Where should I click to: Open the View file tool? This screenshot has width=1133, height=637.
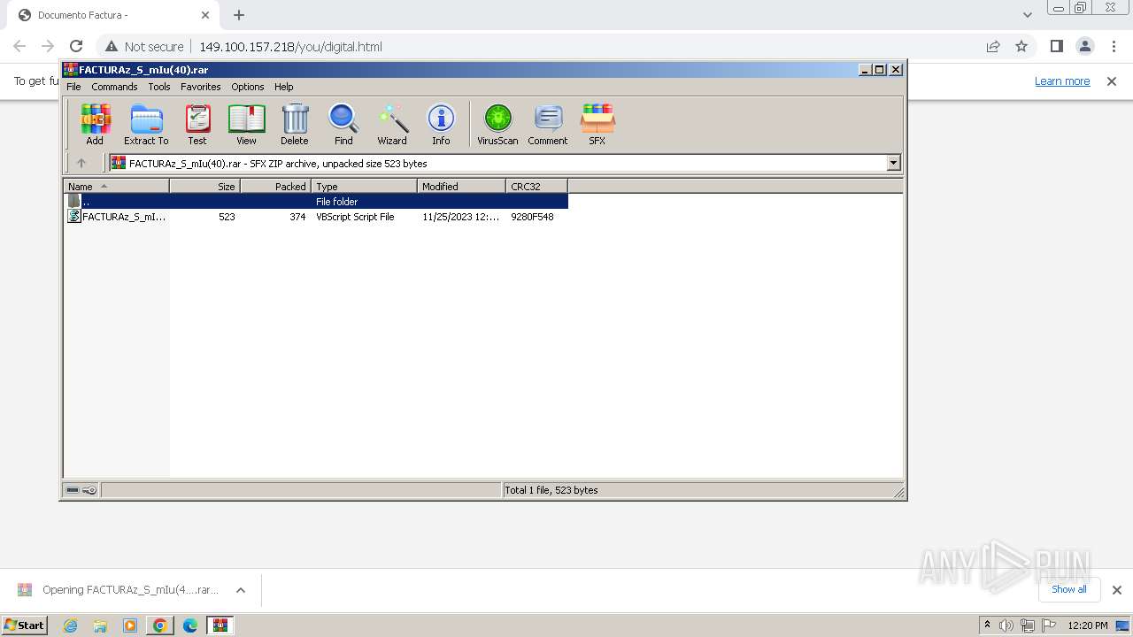(x=246, y=124)
